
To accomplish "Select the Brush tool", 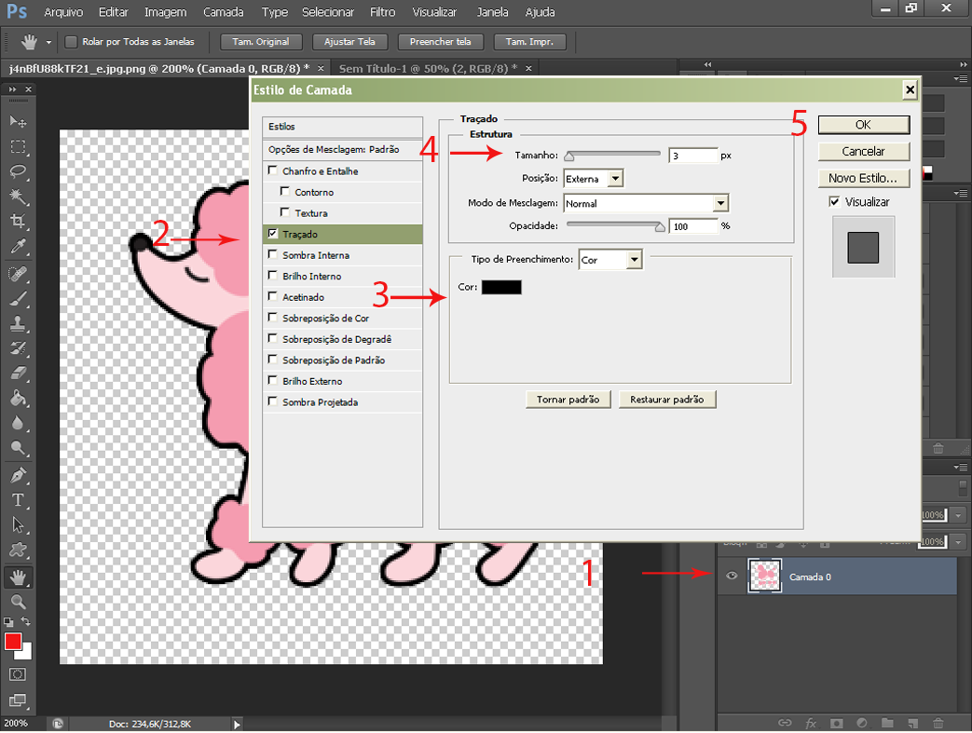I will (x=18, y=299).
